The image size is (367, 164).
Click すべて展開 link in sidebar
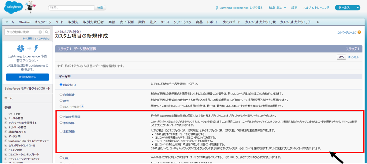coord(28,39)
